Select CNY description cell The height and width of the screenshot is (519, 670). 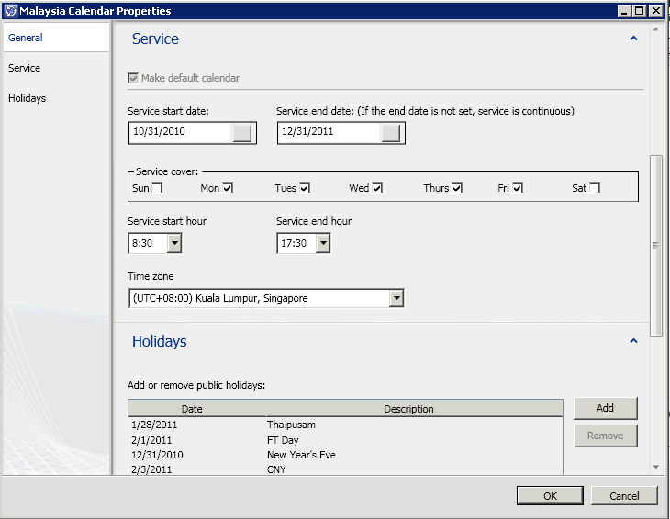276,469
